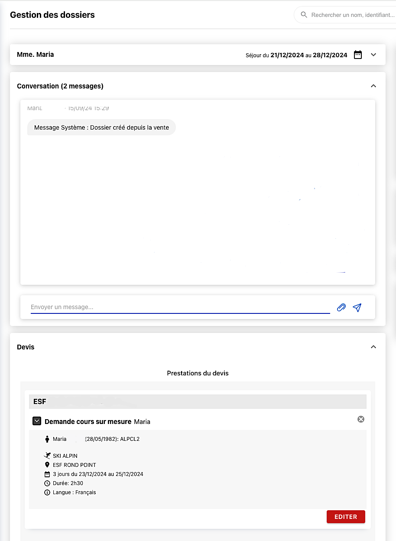Click the search magnifier icon
The width and height of the screenshot is (396, 541).
(x=304, y=15)
